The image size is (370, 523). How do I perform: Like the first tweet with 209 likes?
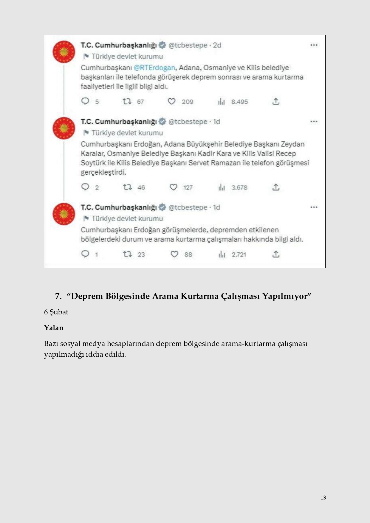(171, 102)
